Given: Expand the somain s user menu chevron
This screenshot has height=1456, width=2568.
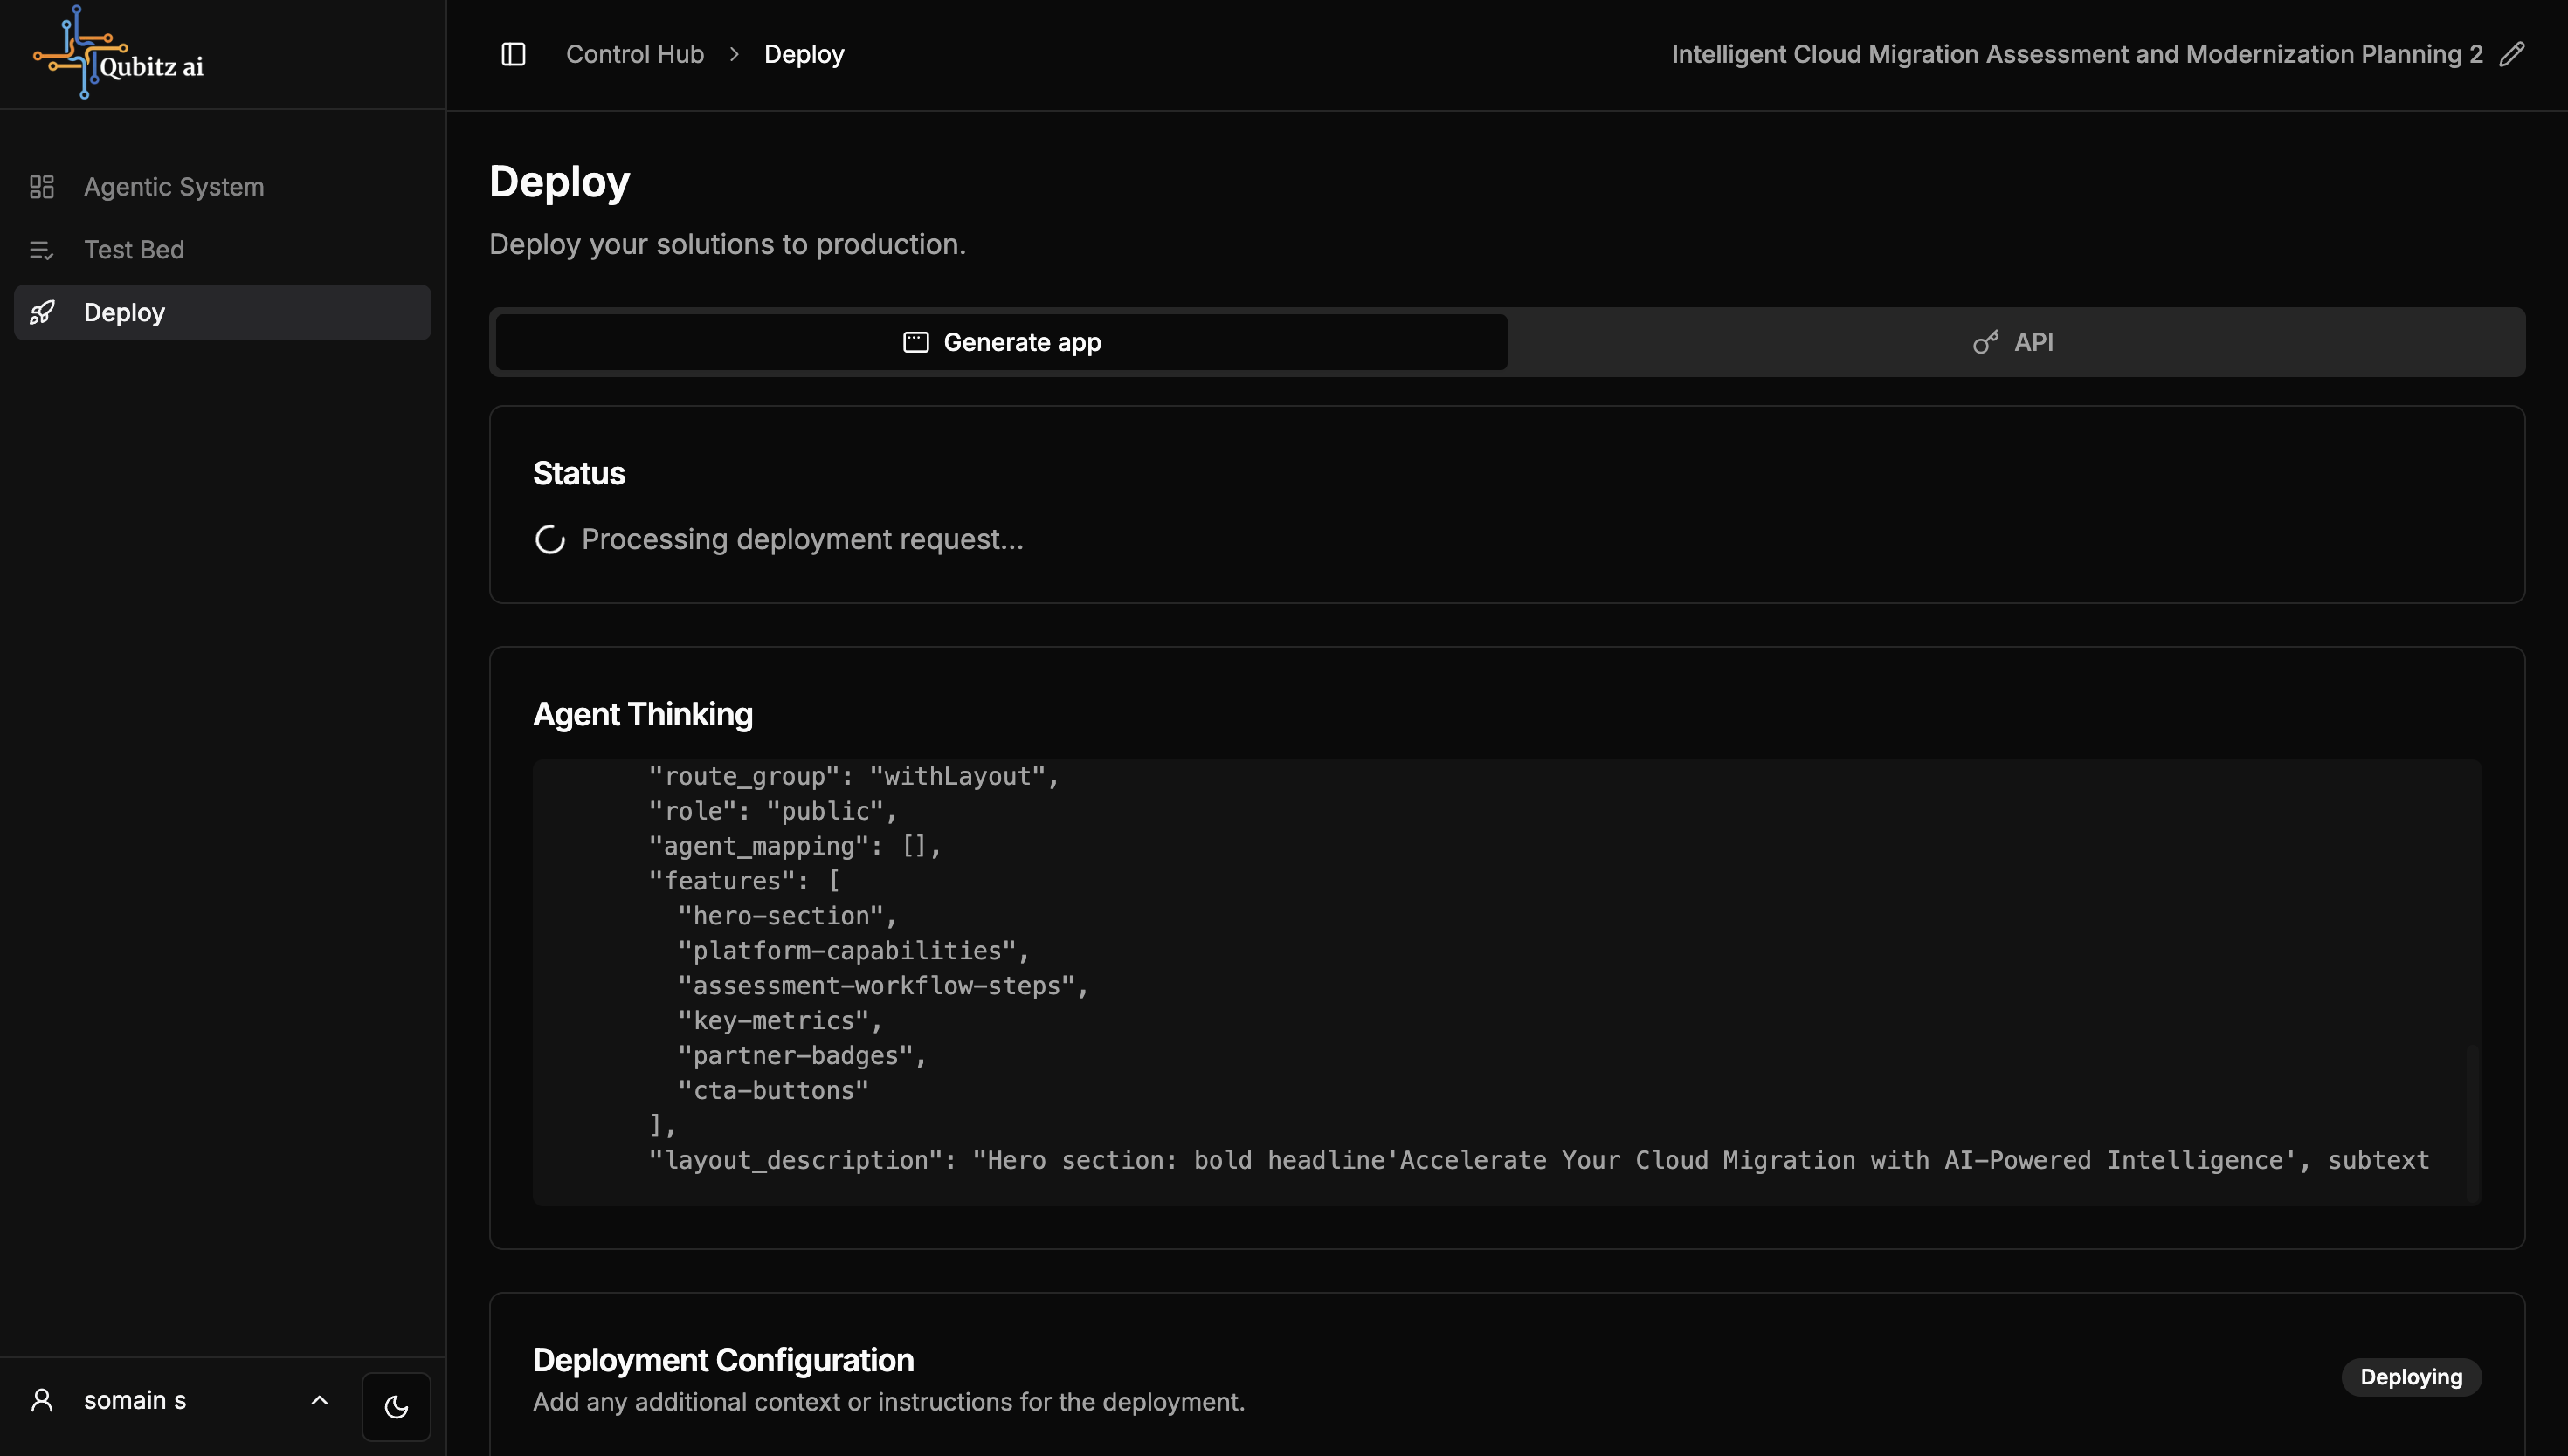Looking at the screenshot, I should click(319, 1400).
